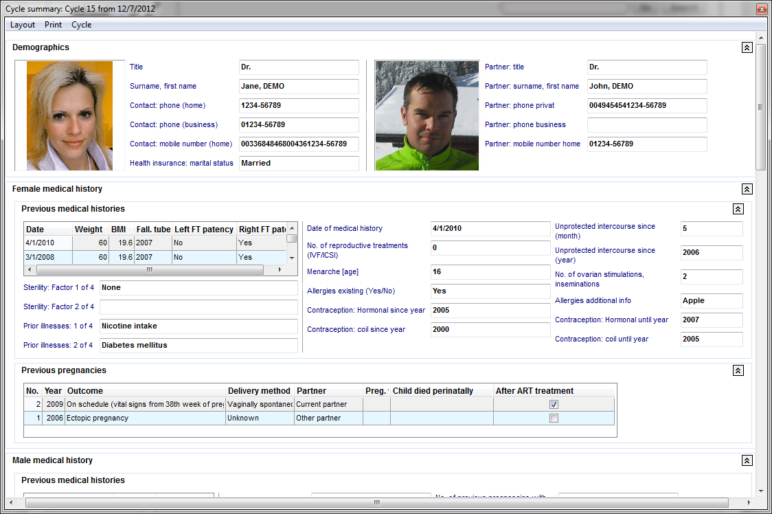The width and height of the screenshot is (772, 514).
Task: Click the main horizontal scrollbar right arrow
Action: (x=749, y=503)
